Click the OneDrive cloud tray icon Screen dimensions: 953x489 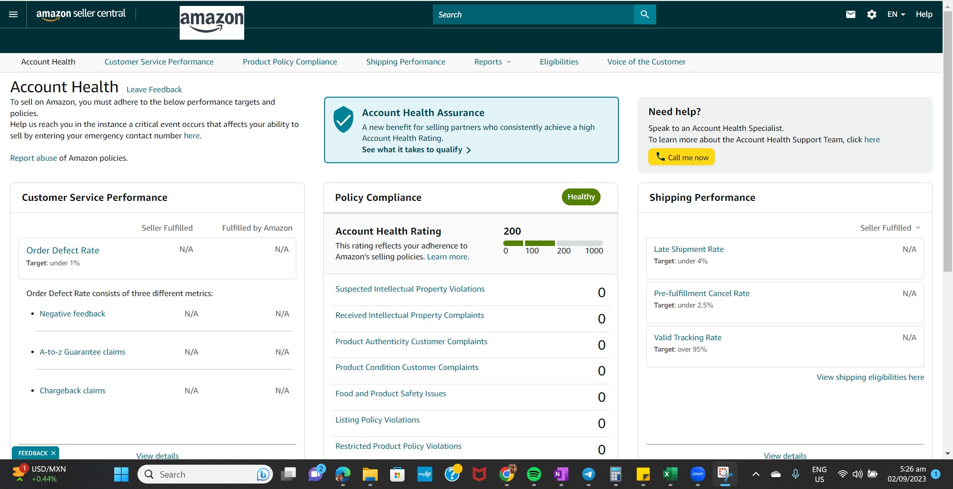[775, 475]
